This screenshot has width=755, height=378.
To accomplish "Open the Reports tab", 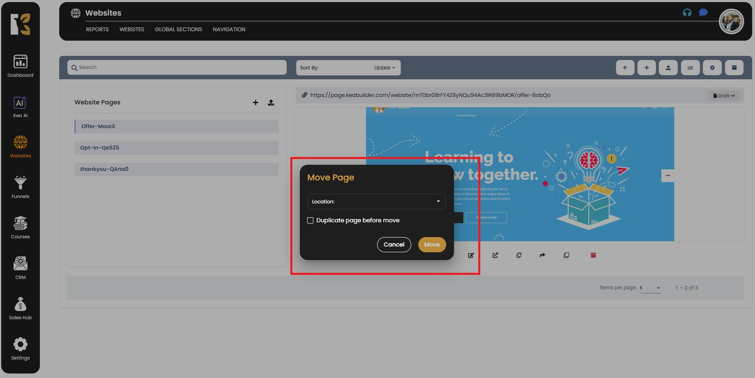I will click(x=97, y=30).
